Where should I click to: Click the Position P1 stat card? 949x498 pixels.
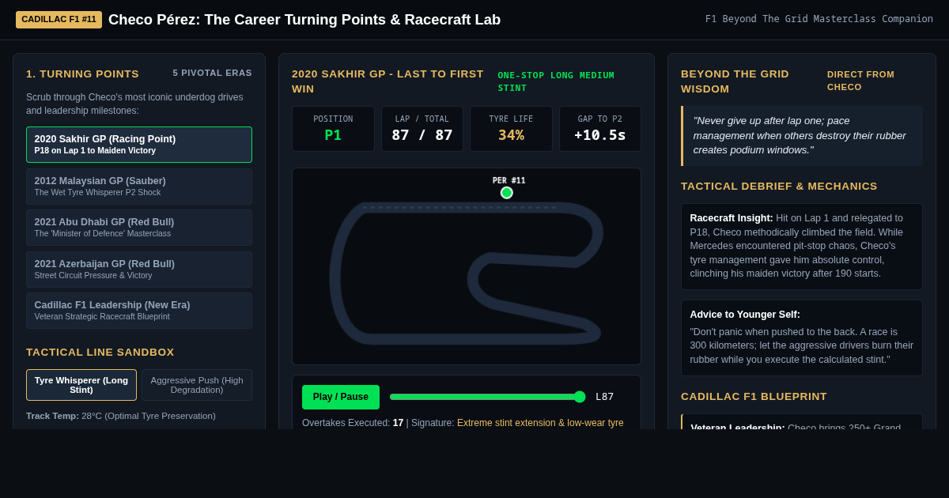click(333, 129)
